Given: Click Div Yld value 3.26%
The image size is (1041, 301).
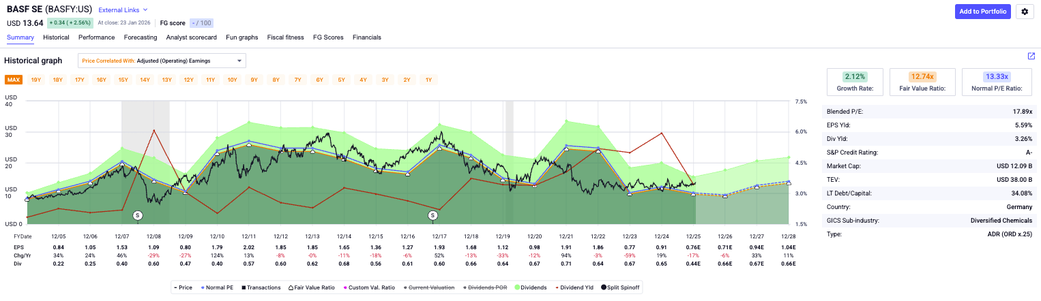Looking at the screenshot, I should click(x=1023, y=139).
